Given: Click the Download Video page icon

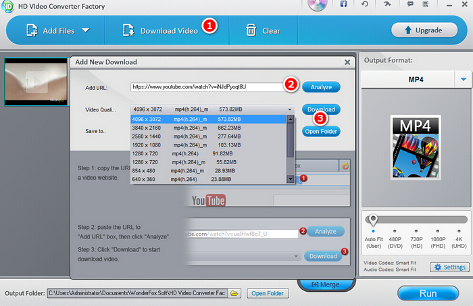Looking at the screenshot, I should coord(128,30).
